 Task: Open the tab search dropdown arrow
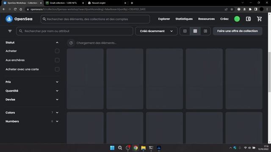(x=243, y=3)
